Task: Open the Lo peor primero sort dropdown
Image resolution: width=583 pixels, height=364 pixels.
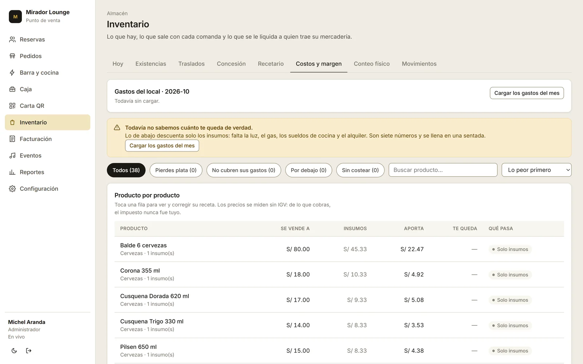Action: pyautogui.click(x=536, y=170)
